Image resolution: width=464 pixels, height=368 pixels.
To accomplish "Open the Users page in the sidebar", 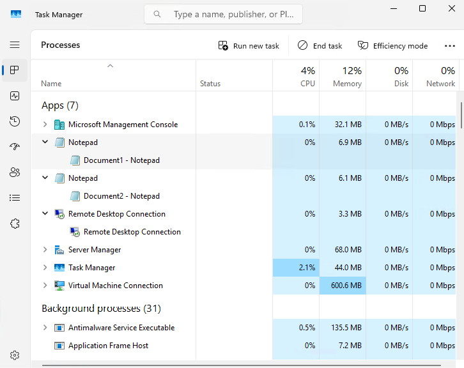I will (x=15, y=172).
